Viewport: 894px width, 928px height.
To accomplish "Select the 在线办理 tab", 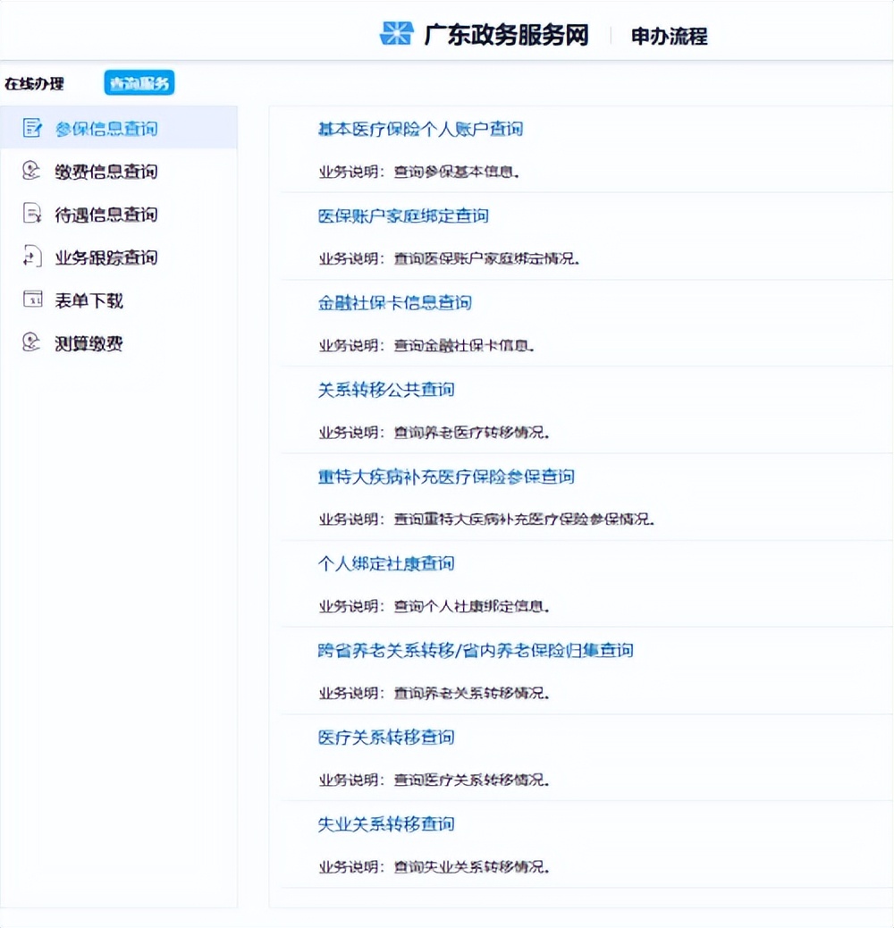I will click(34, 82).
